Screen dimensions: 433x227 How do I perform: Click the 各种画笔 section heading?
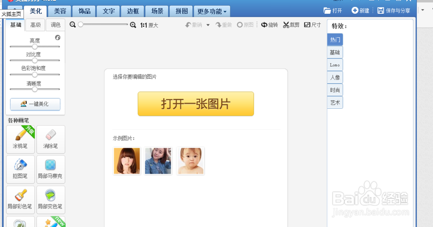[x=18, y=120]
